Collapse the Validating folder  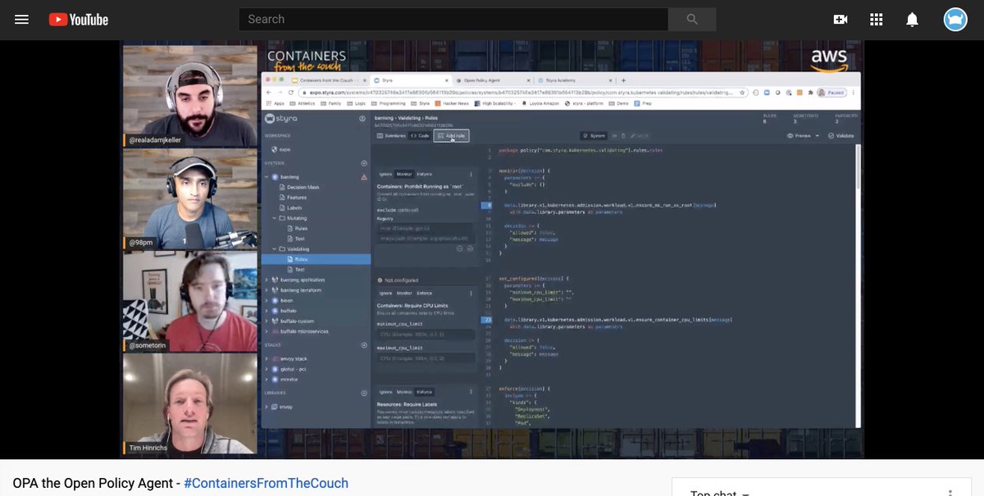[x=274, y=248]
